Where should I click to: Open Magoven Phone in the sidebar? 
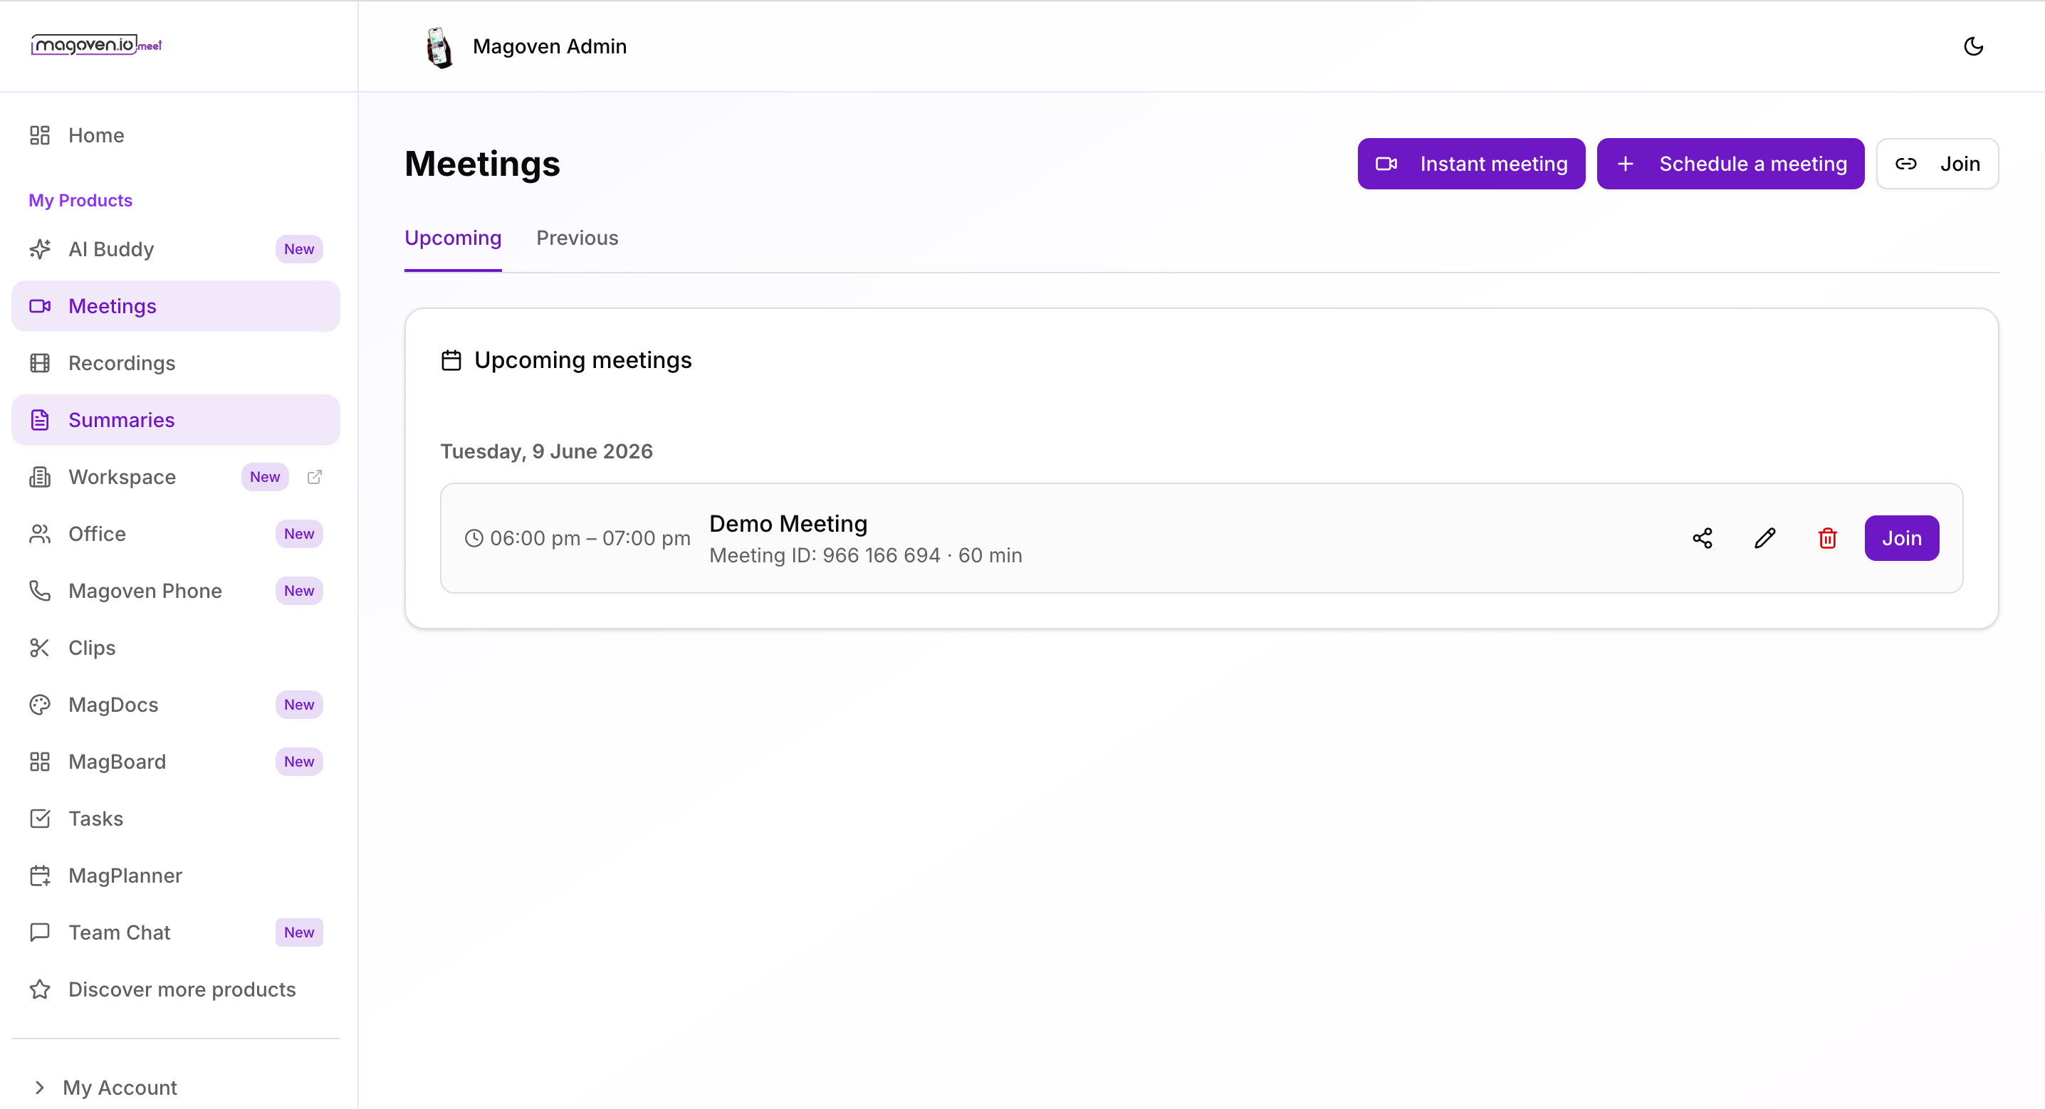tap(175, 591)
